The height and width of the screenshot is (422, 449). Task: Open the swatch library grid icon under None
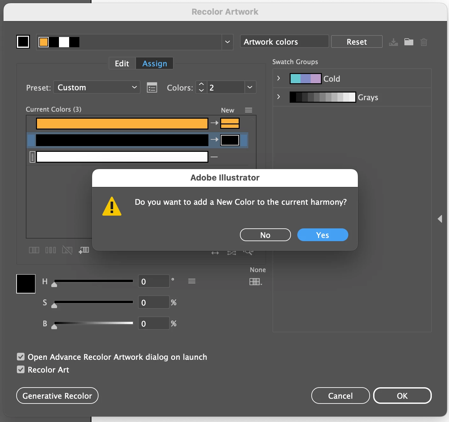(256, 282)
